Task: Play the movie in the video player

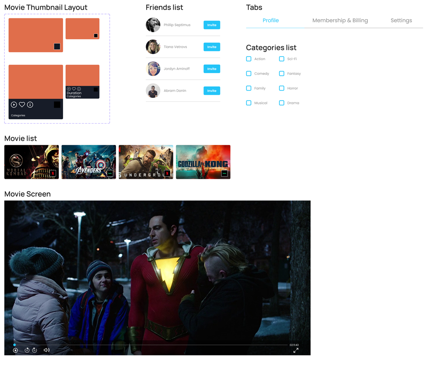Action: [x=16, y=350]
